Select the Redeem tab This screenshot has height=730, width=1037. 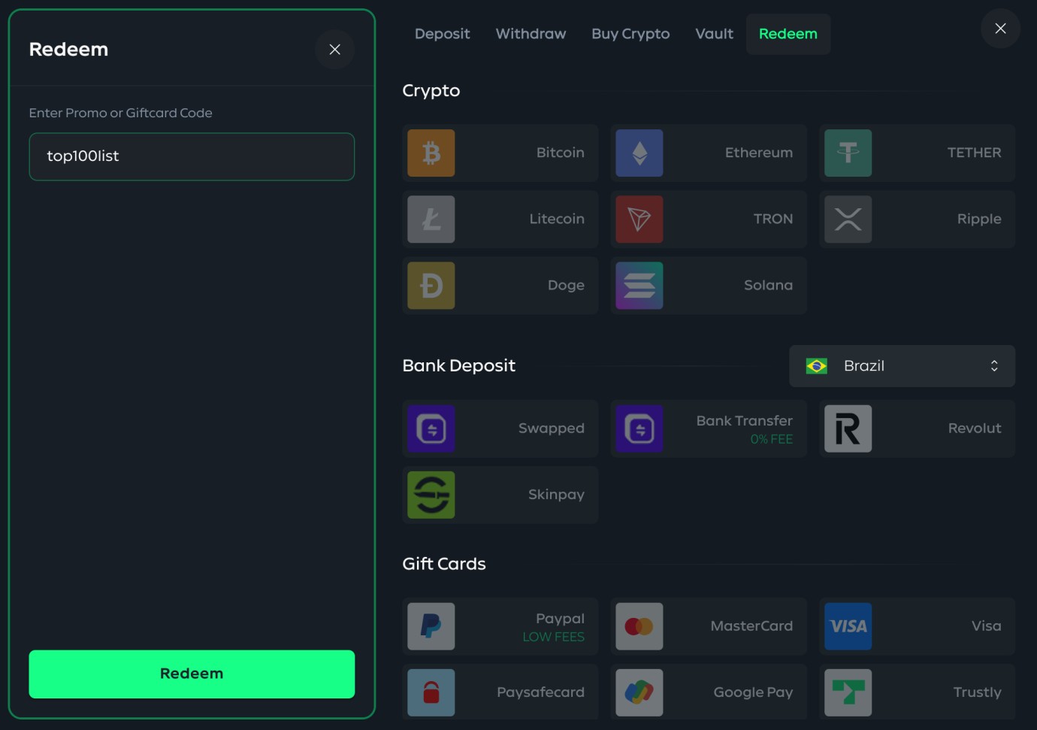[788, 34]
